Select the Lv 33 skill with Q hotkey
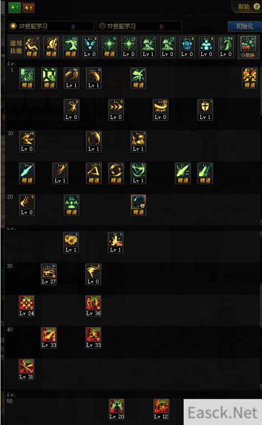Screen dimensions: 262x425 tap(49, 338)
